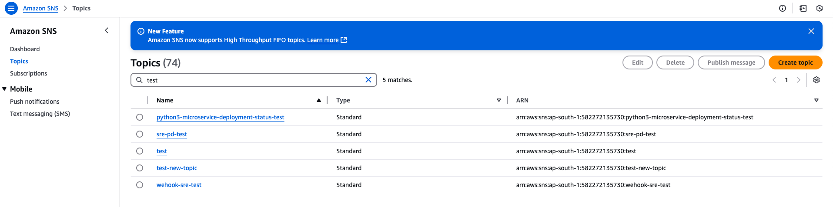This screenshot has width=833, height=207.
Task: Click the external link icon beside Learn more
Action: 344,40
